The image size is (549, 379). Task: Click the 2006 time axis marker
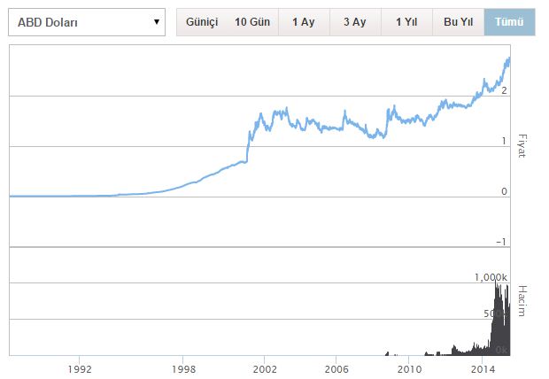tap(336, 367)
